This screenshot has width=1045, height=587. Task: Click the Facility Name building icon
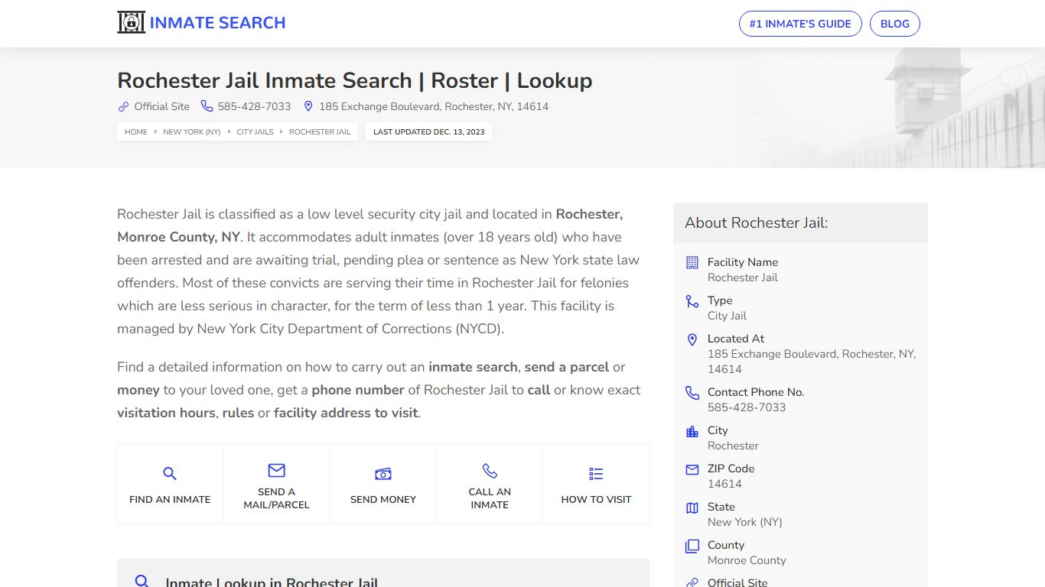(692, 262)
